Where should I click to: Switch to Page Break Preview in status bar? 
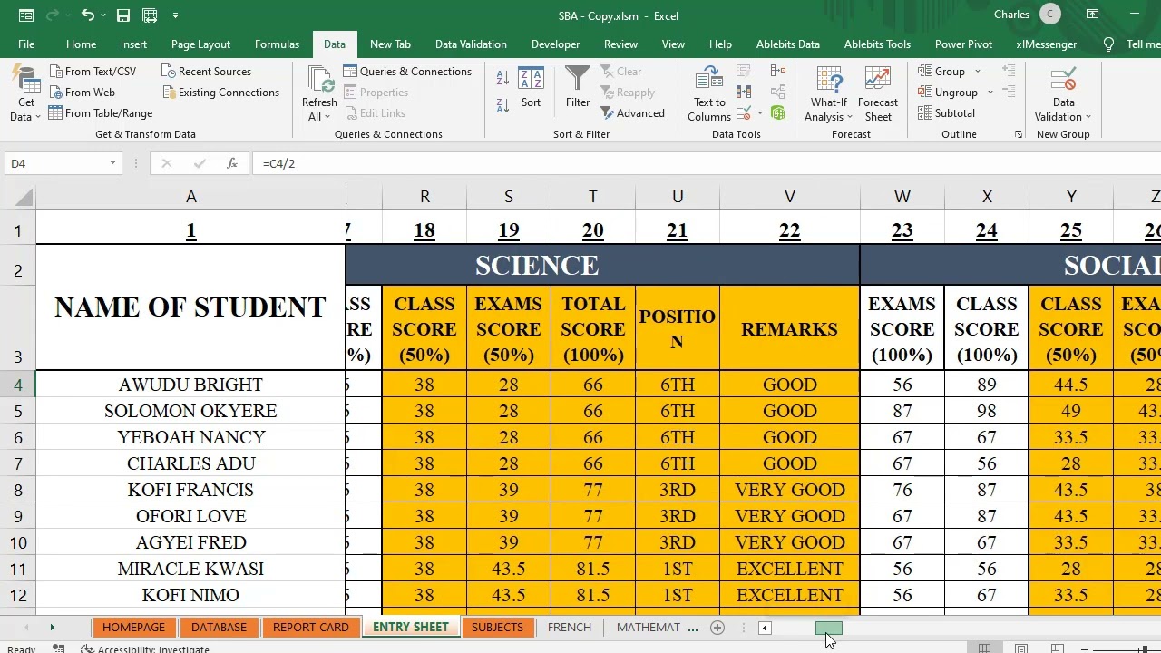click(x=1057, y=648)
